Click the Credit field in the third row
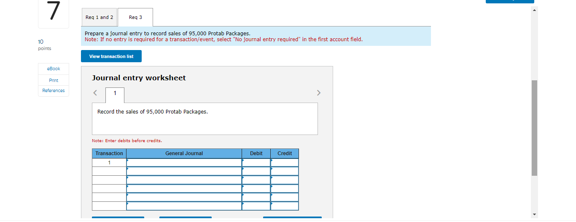The width and height of the screenshot is (576, 222). point(285,180)
